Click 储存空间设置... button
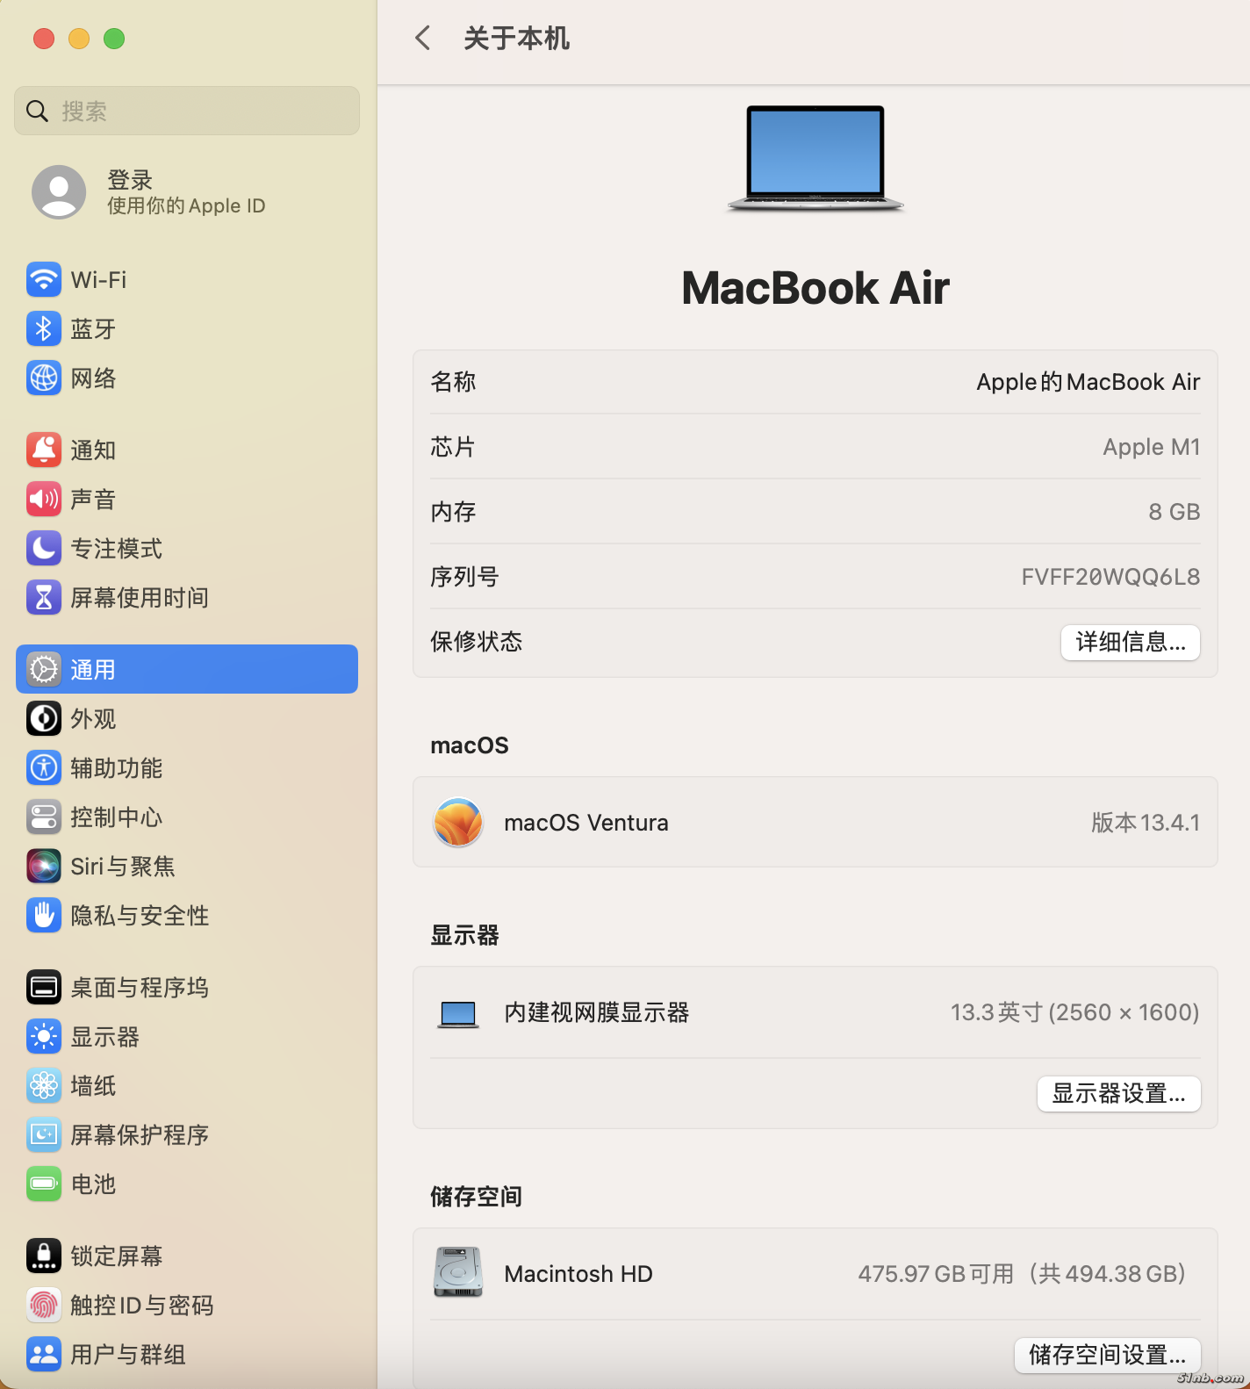The image size is (1250, 1389). pyautogui.click(x=1107, y=1355)
